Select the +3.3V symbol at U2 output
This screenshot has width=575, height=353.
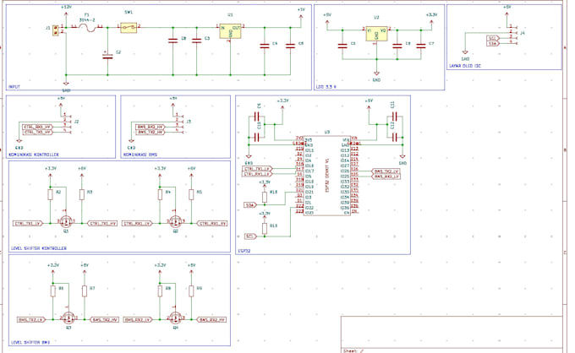click(431, 19)
